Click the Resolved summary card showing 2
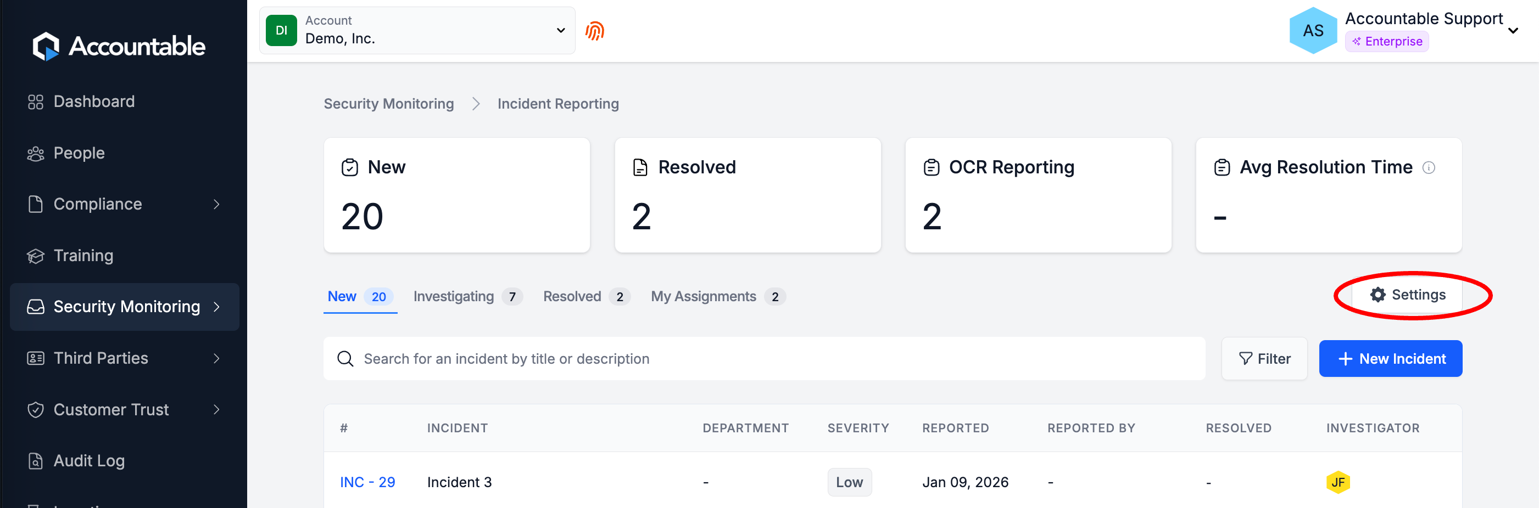 pyautogui.click(x=748, y=195)
